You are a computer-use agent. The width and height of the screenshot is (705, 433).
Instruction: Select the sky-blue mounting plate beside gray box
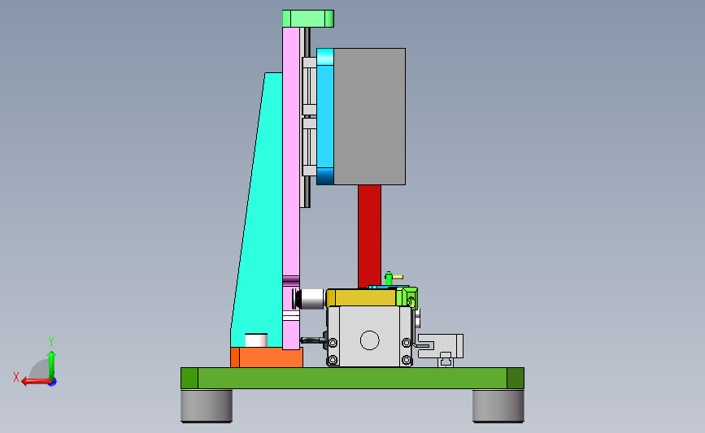325,116
